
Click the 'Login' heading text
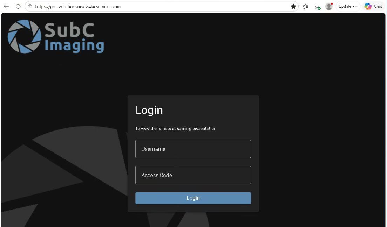[149, 110]
